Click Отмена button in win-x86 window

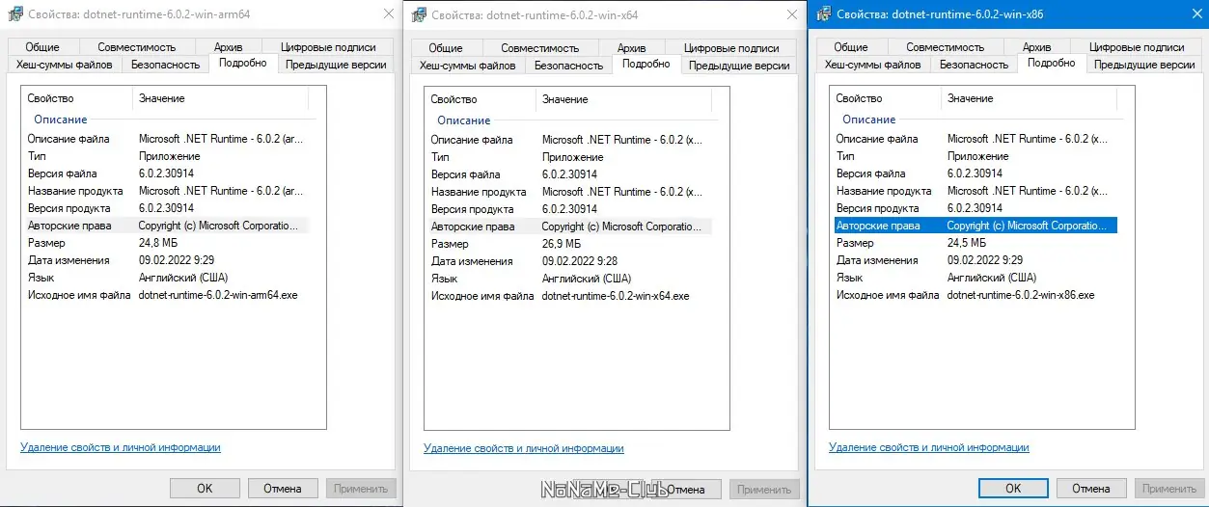click(x=1090, y=489)
